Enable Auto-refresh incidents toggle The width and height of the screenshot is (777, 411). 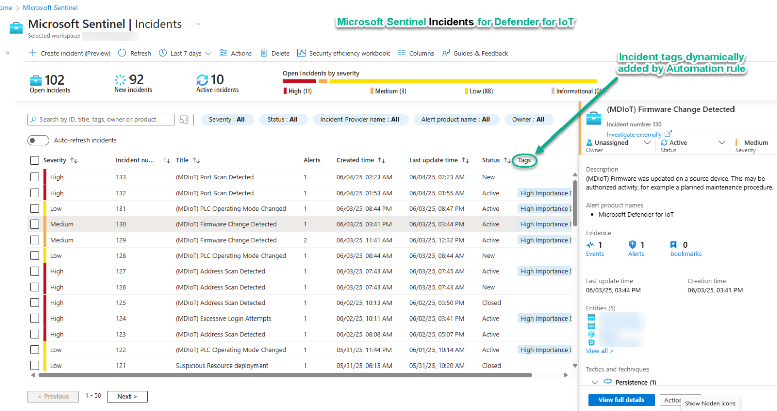point(38,140)
